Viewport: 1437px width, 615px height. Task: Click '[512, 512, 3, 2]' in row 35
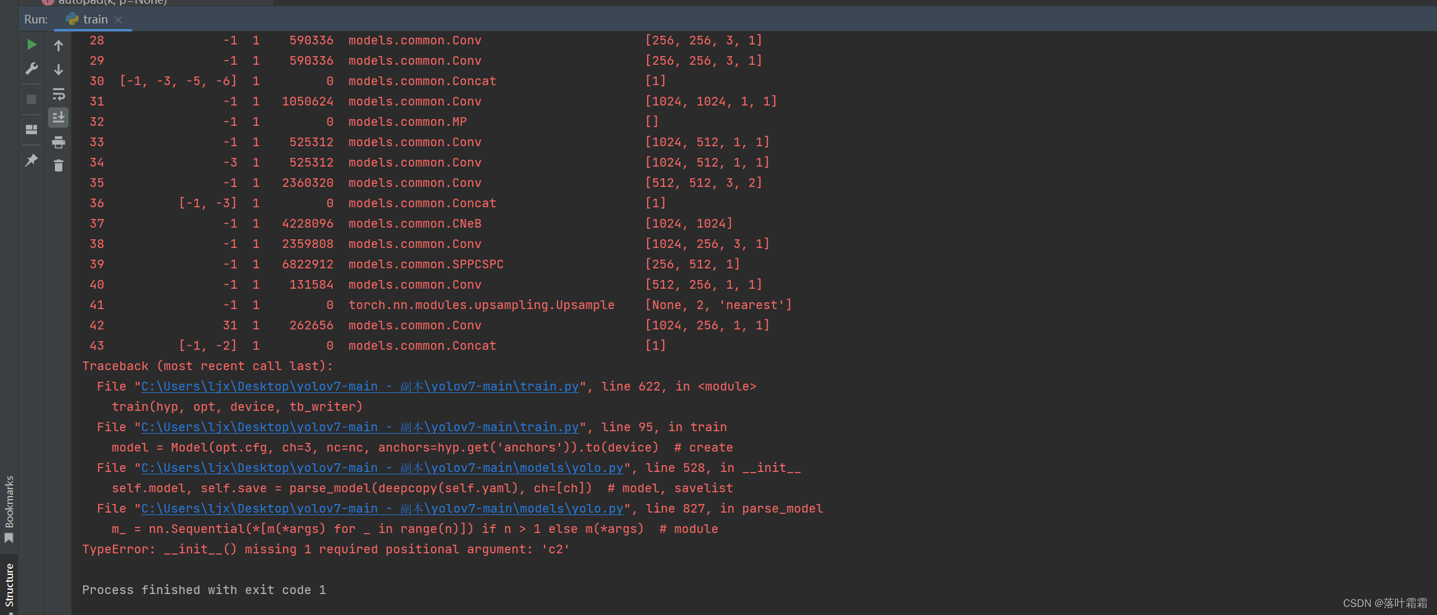coord(704,183)
